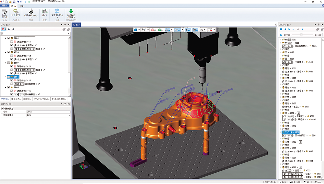Click the blue cube view icon in 3D toolbar
The width and height of the screenshot is (324, 184).
coord(135,29)
